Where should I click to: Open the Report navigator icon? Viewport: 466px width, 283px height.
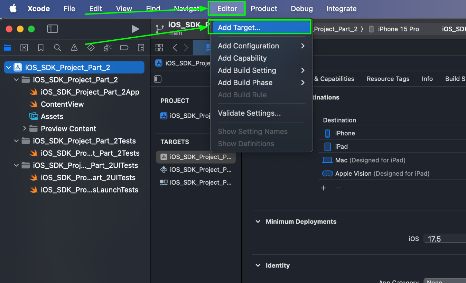coord(141,48)
